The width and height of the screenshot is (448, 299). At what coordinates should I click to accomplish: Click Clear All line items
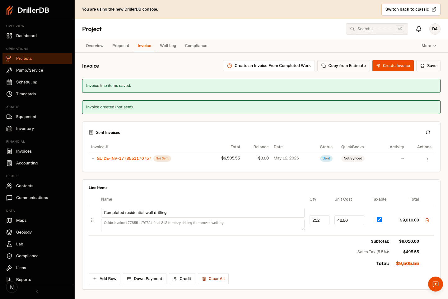point(213,279)
